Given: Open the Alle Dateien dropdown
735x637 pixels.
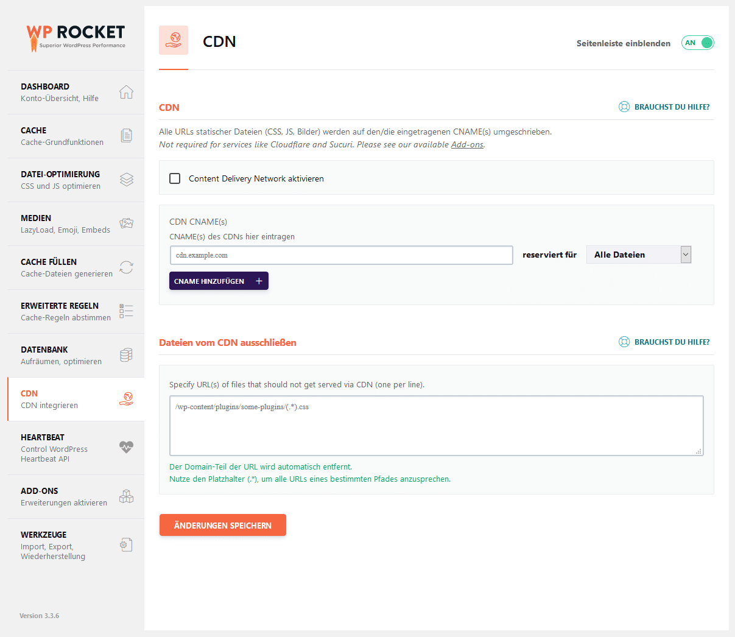Looking at the screenshot, I should pyautogui.click(x=639, y=255).
